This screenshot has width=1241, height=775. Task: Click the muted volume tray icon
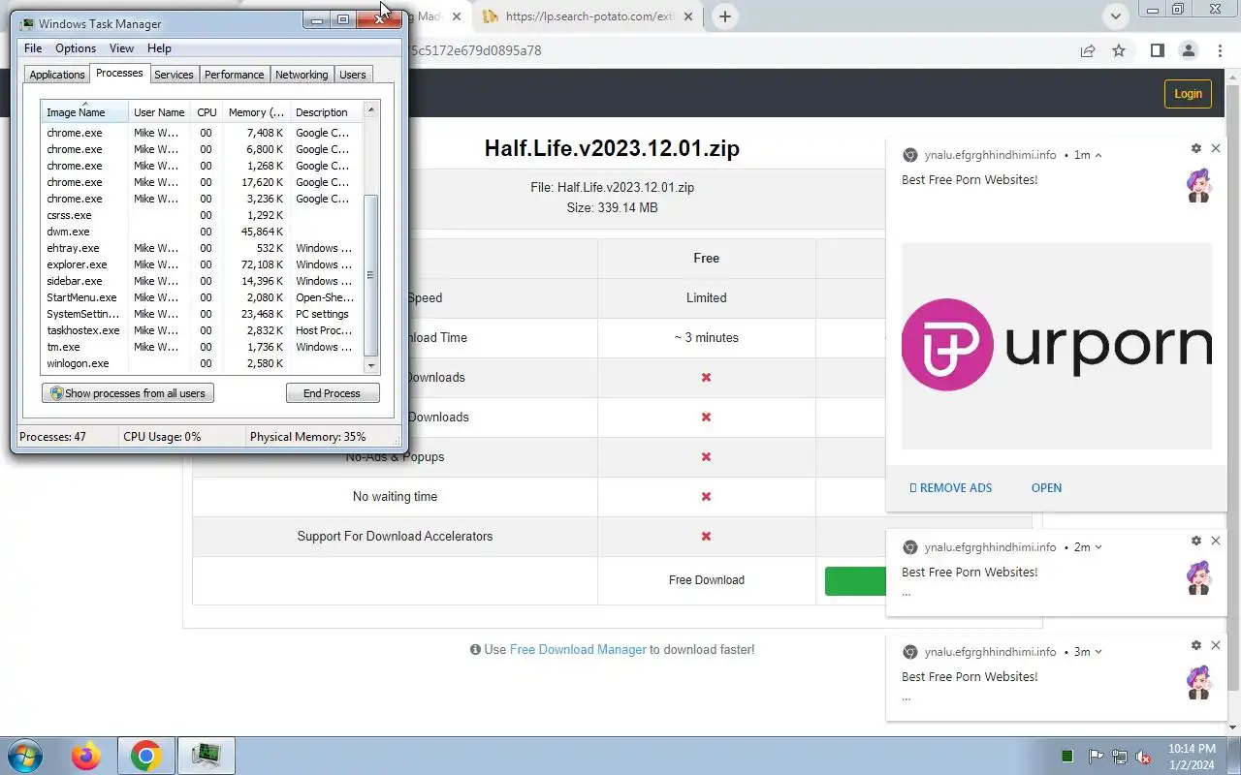[1144, 757]
